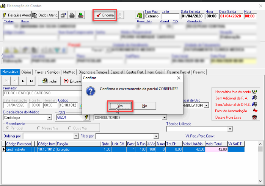Go to next record navigation arrow
Screen dimensions: 265x186
point(23,81)
